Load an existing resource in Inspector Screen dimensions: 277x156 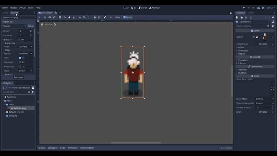coord(242,17)
